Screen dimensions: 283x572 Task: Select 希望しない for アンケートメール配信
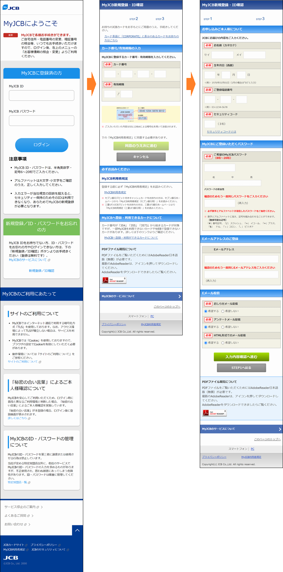tap(223, 327)
